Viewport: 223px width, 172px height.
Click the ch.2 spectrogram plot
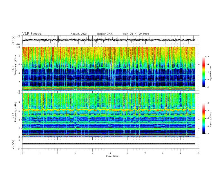108,115
